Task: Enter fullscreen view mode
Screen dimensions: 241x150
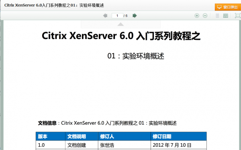Action: tap(238, 16)
